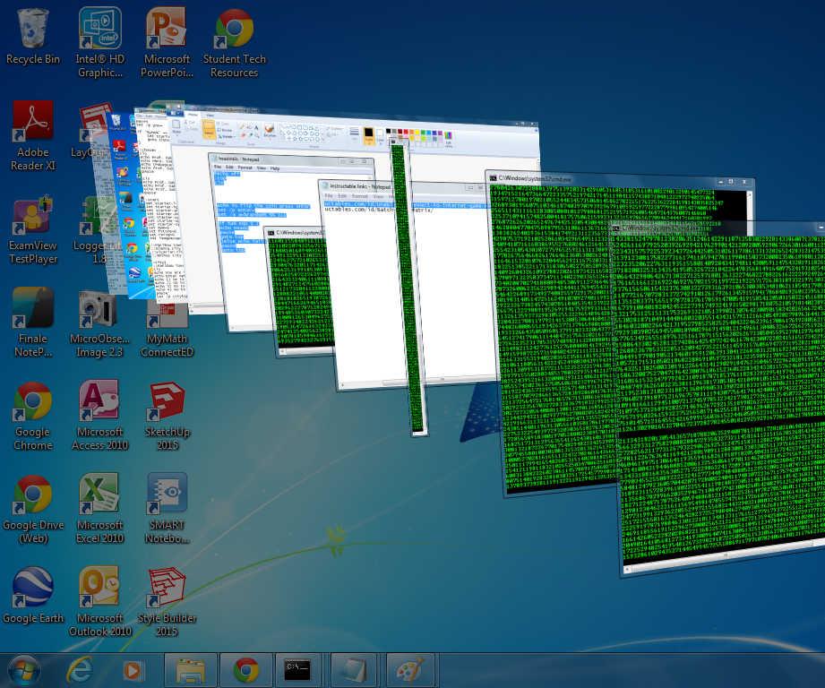
Task: Select the Paste icon in Paint
Action: 176,125
